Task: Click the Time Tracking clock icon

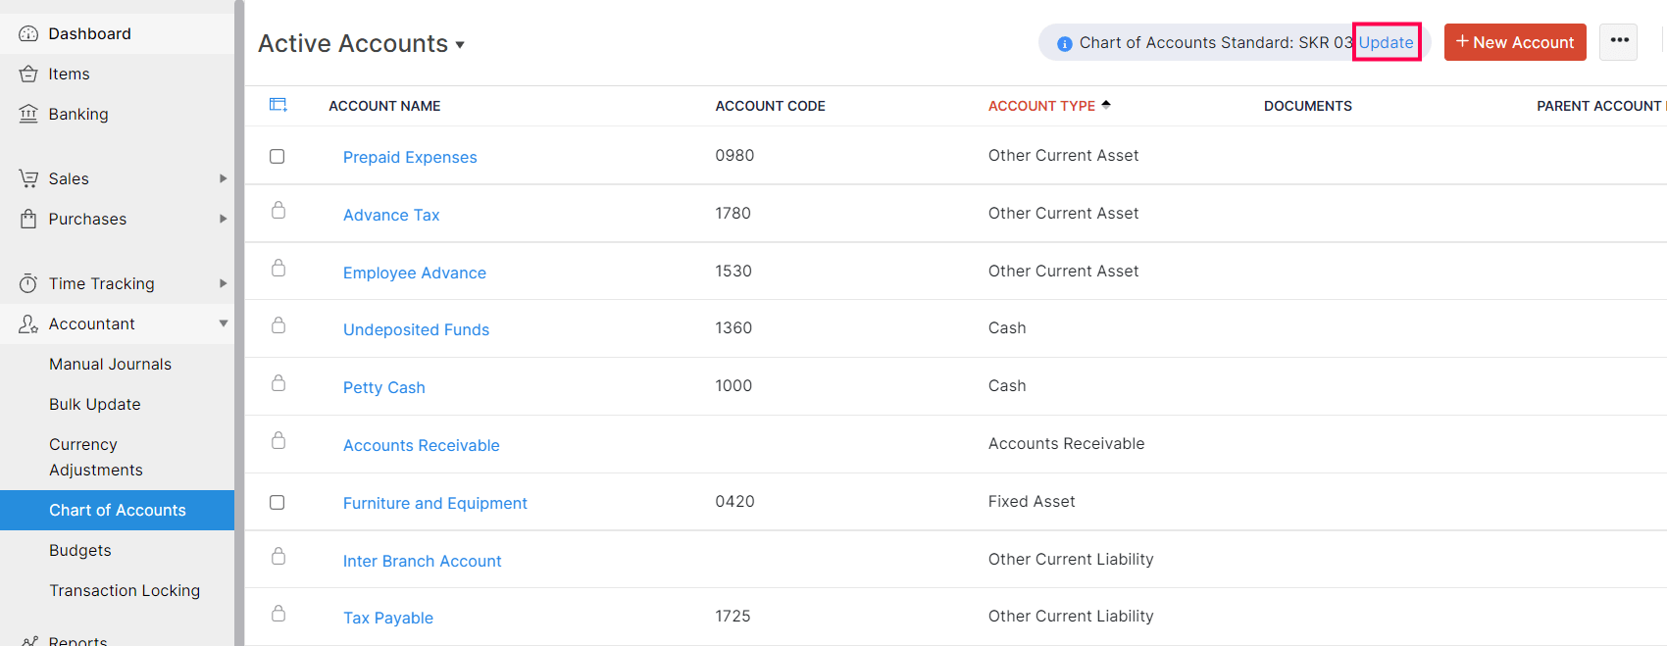Action: click(28, 283)
